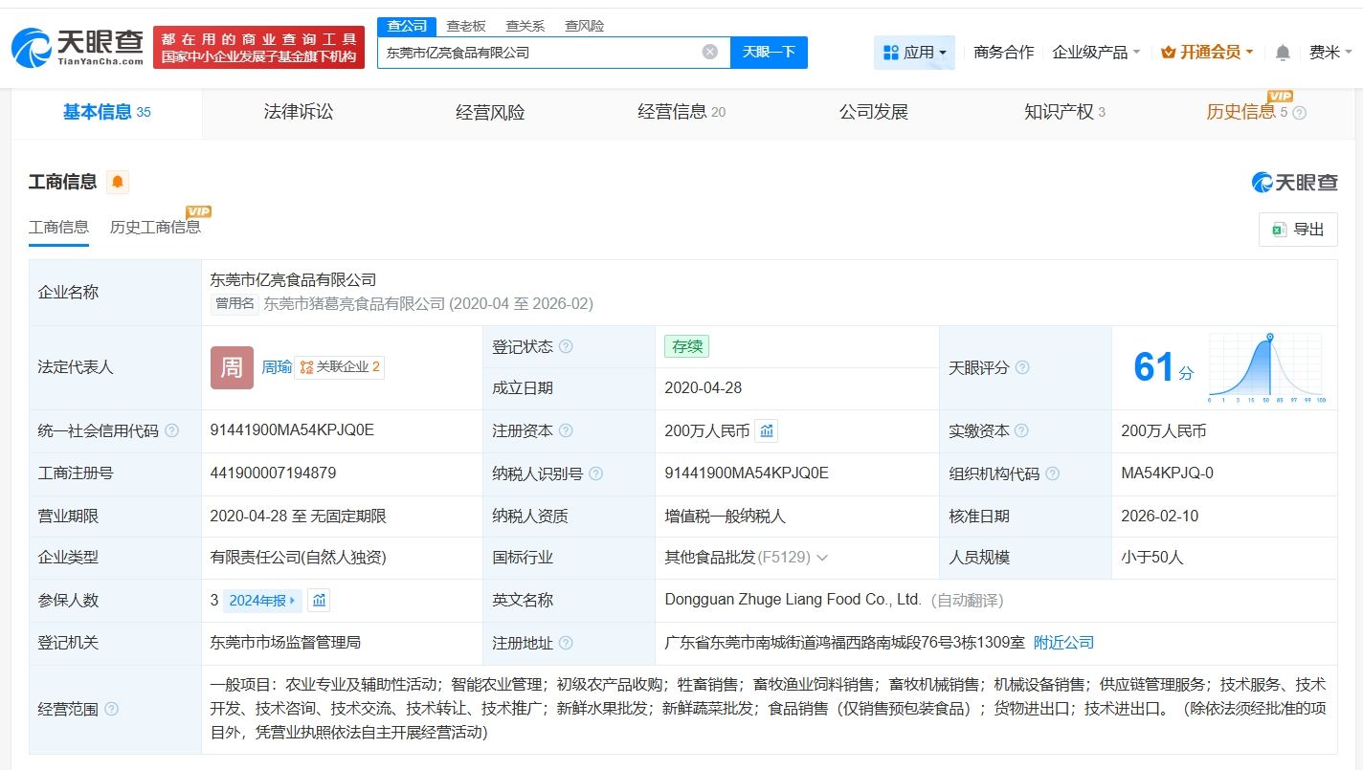Expand the 企业级产品 dropdown
The height and width of the screenshot is (770, 1363).
[1096, 53]
